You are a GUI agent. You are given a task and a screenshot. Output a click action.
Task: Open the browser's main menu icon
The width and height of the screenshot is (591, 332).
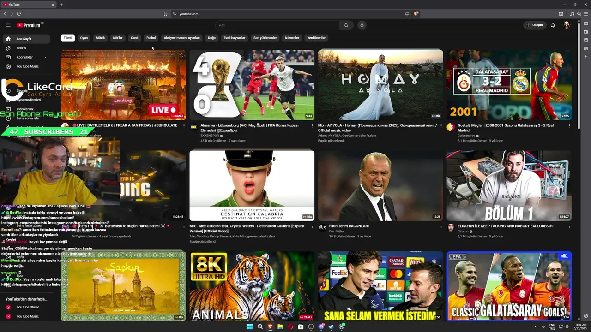pyautogui.click(x=585, y=14)
